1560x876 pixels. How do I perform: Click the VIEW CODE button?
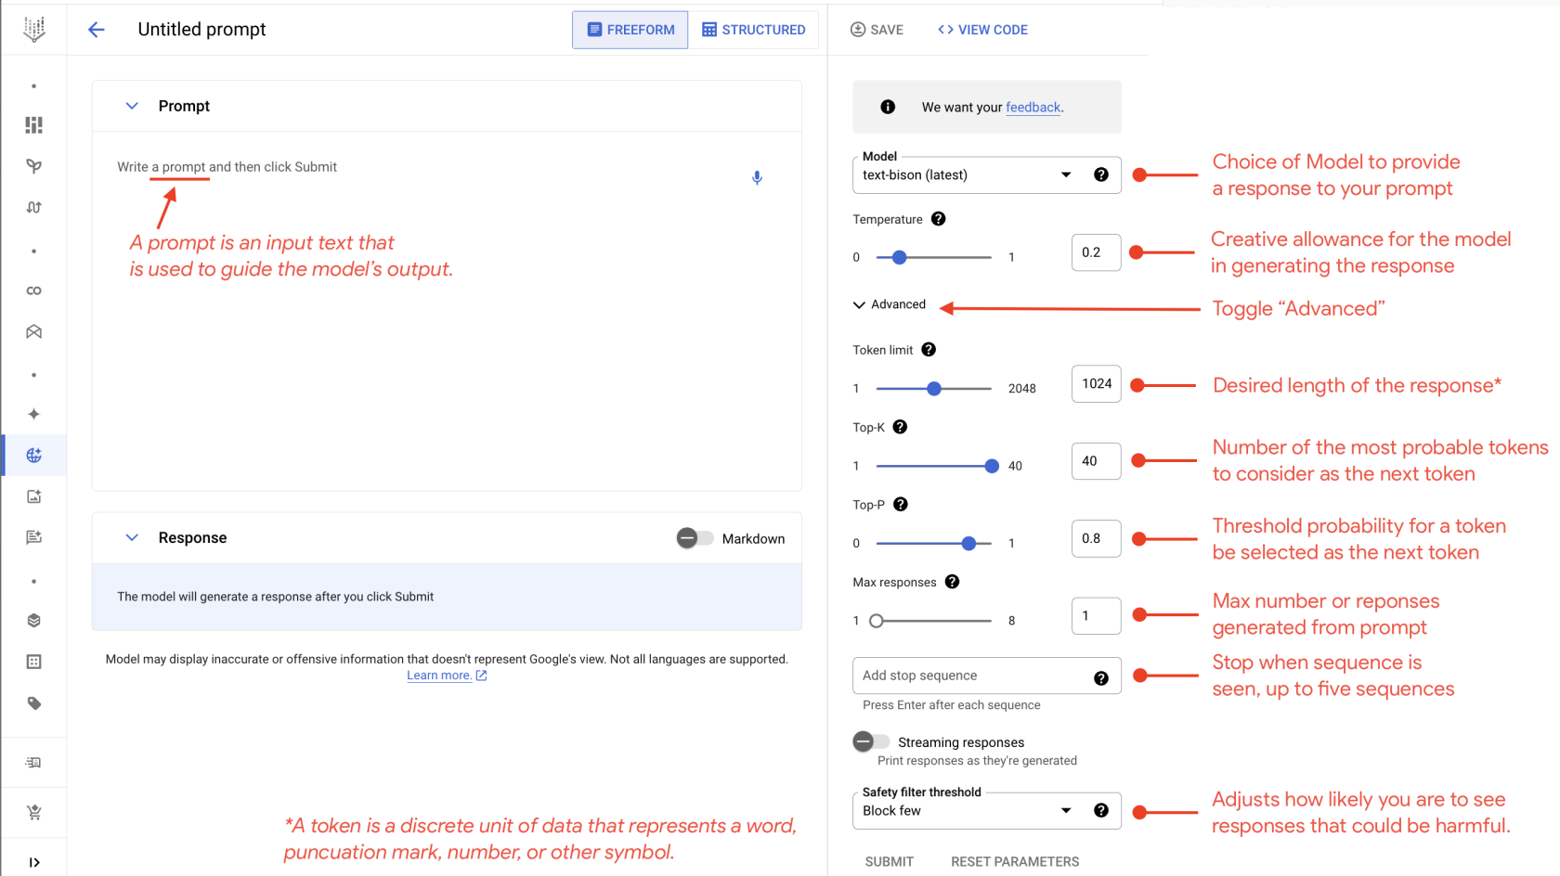pyautogui.click(x=982, y=30)
